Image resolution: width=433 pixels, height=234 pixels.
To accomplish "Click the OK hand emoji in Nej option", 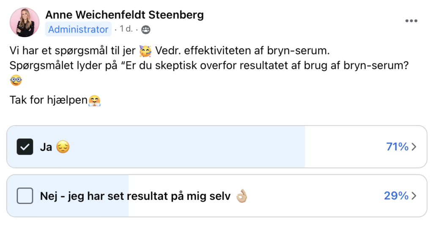I will (241, 196).
